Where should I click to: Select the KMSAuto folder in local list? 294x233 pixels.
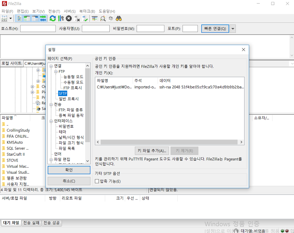click(15, 142)
